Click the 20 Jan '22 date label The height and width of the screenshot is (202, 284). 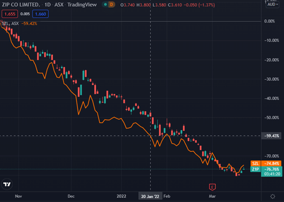(x=150, y=196)
